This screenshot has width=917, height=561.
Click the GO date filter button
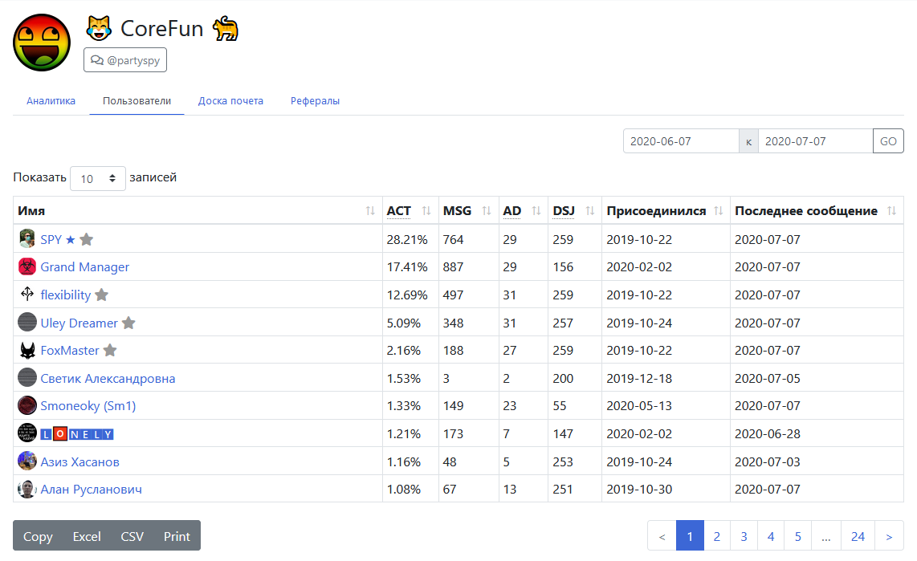[x=888, y=140]
